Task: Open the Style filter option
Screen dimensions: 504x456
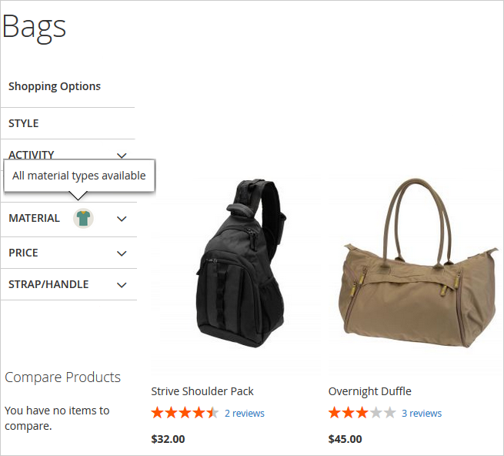Action: (x=24, y=123)
